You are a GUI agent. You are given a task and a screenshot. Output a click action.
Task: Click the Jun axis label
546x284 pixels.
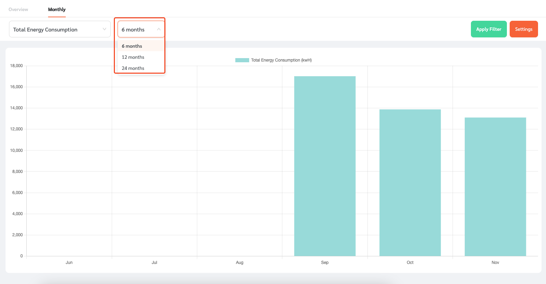[x=69, y=263]
